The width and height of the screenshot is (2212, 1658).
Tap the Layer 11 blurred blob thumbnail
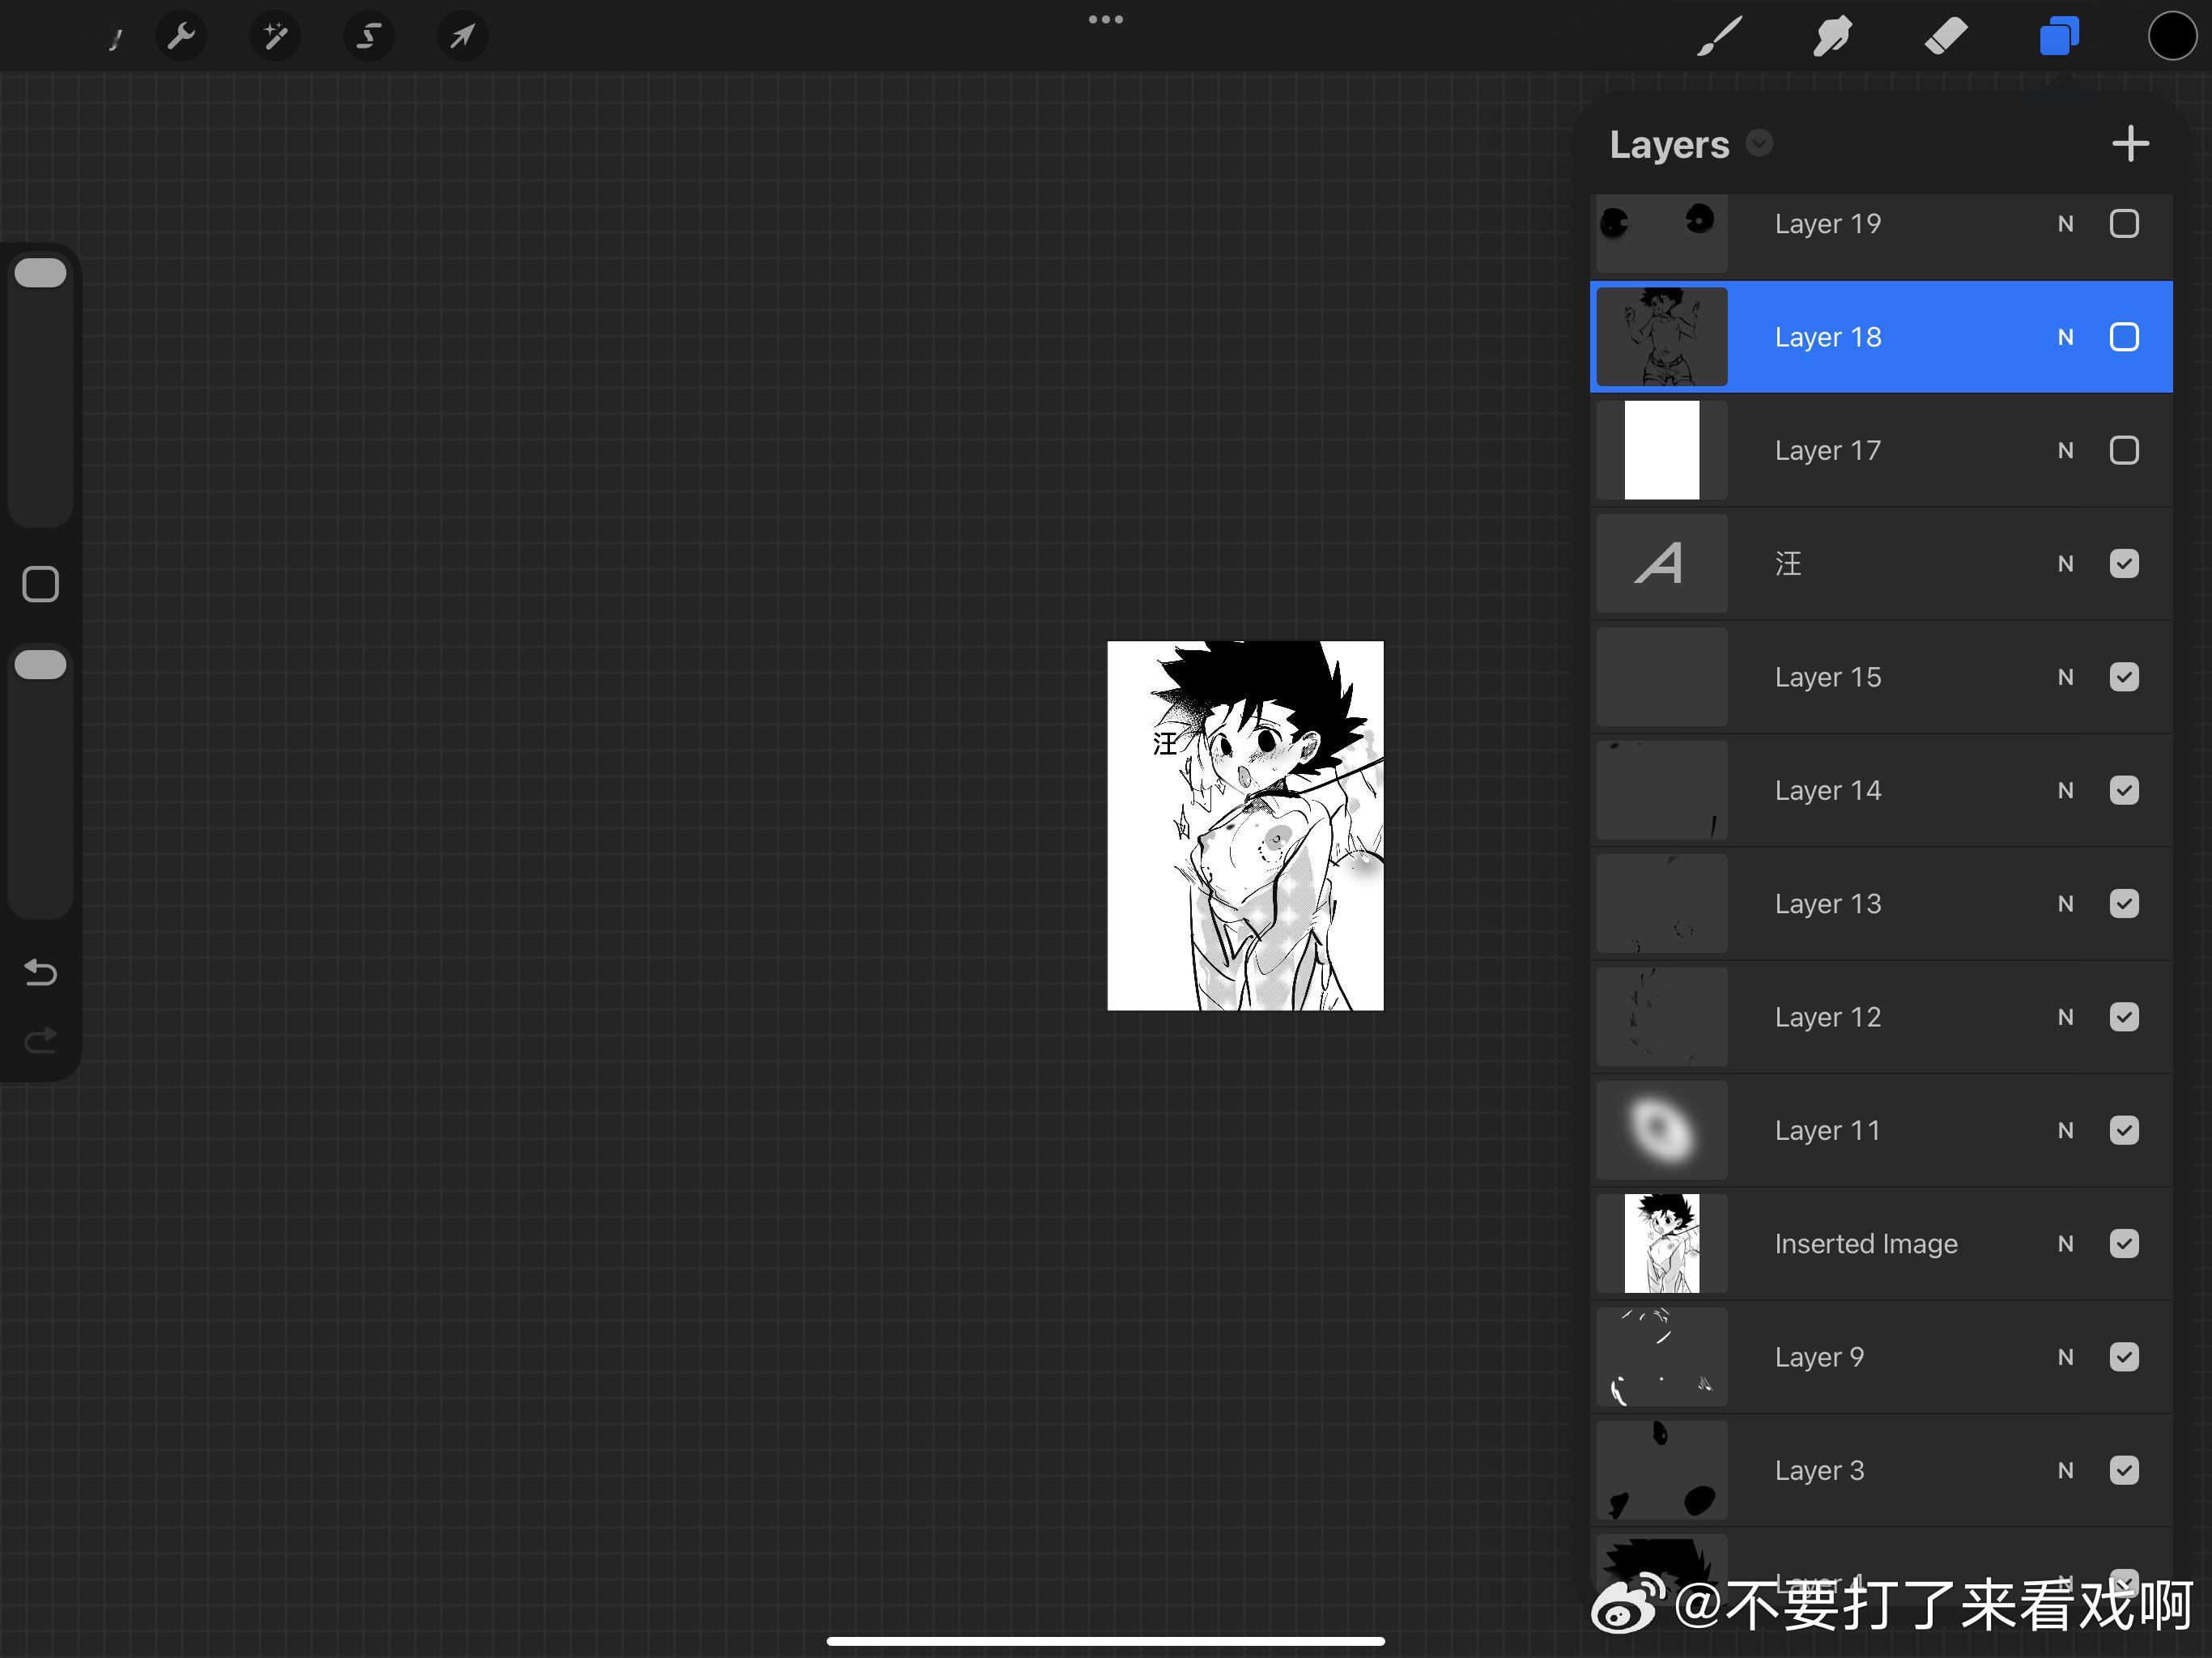point(1661,1130)
